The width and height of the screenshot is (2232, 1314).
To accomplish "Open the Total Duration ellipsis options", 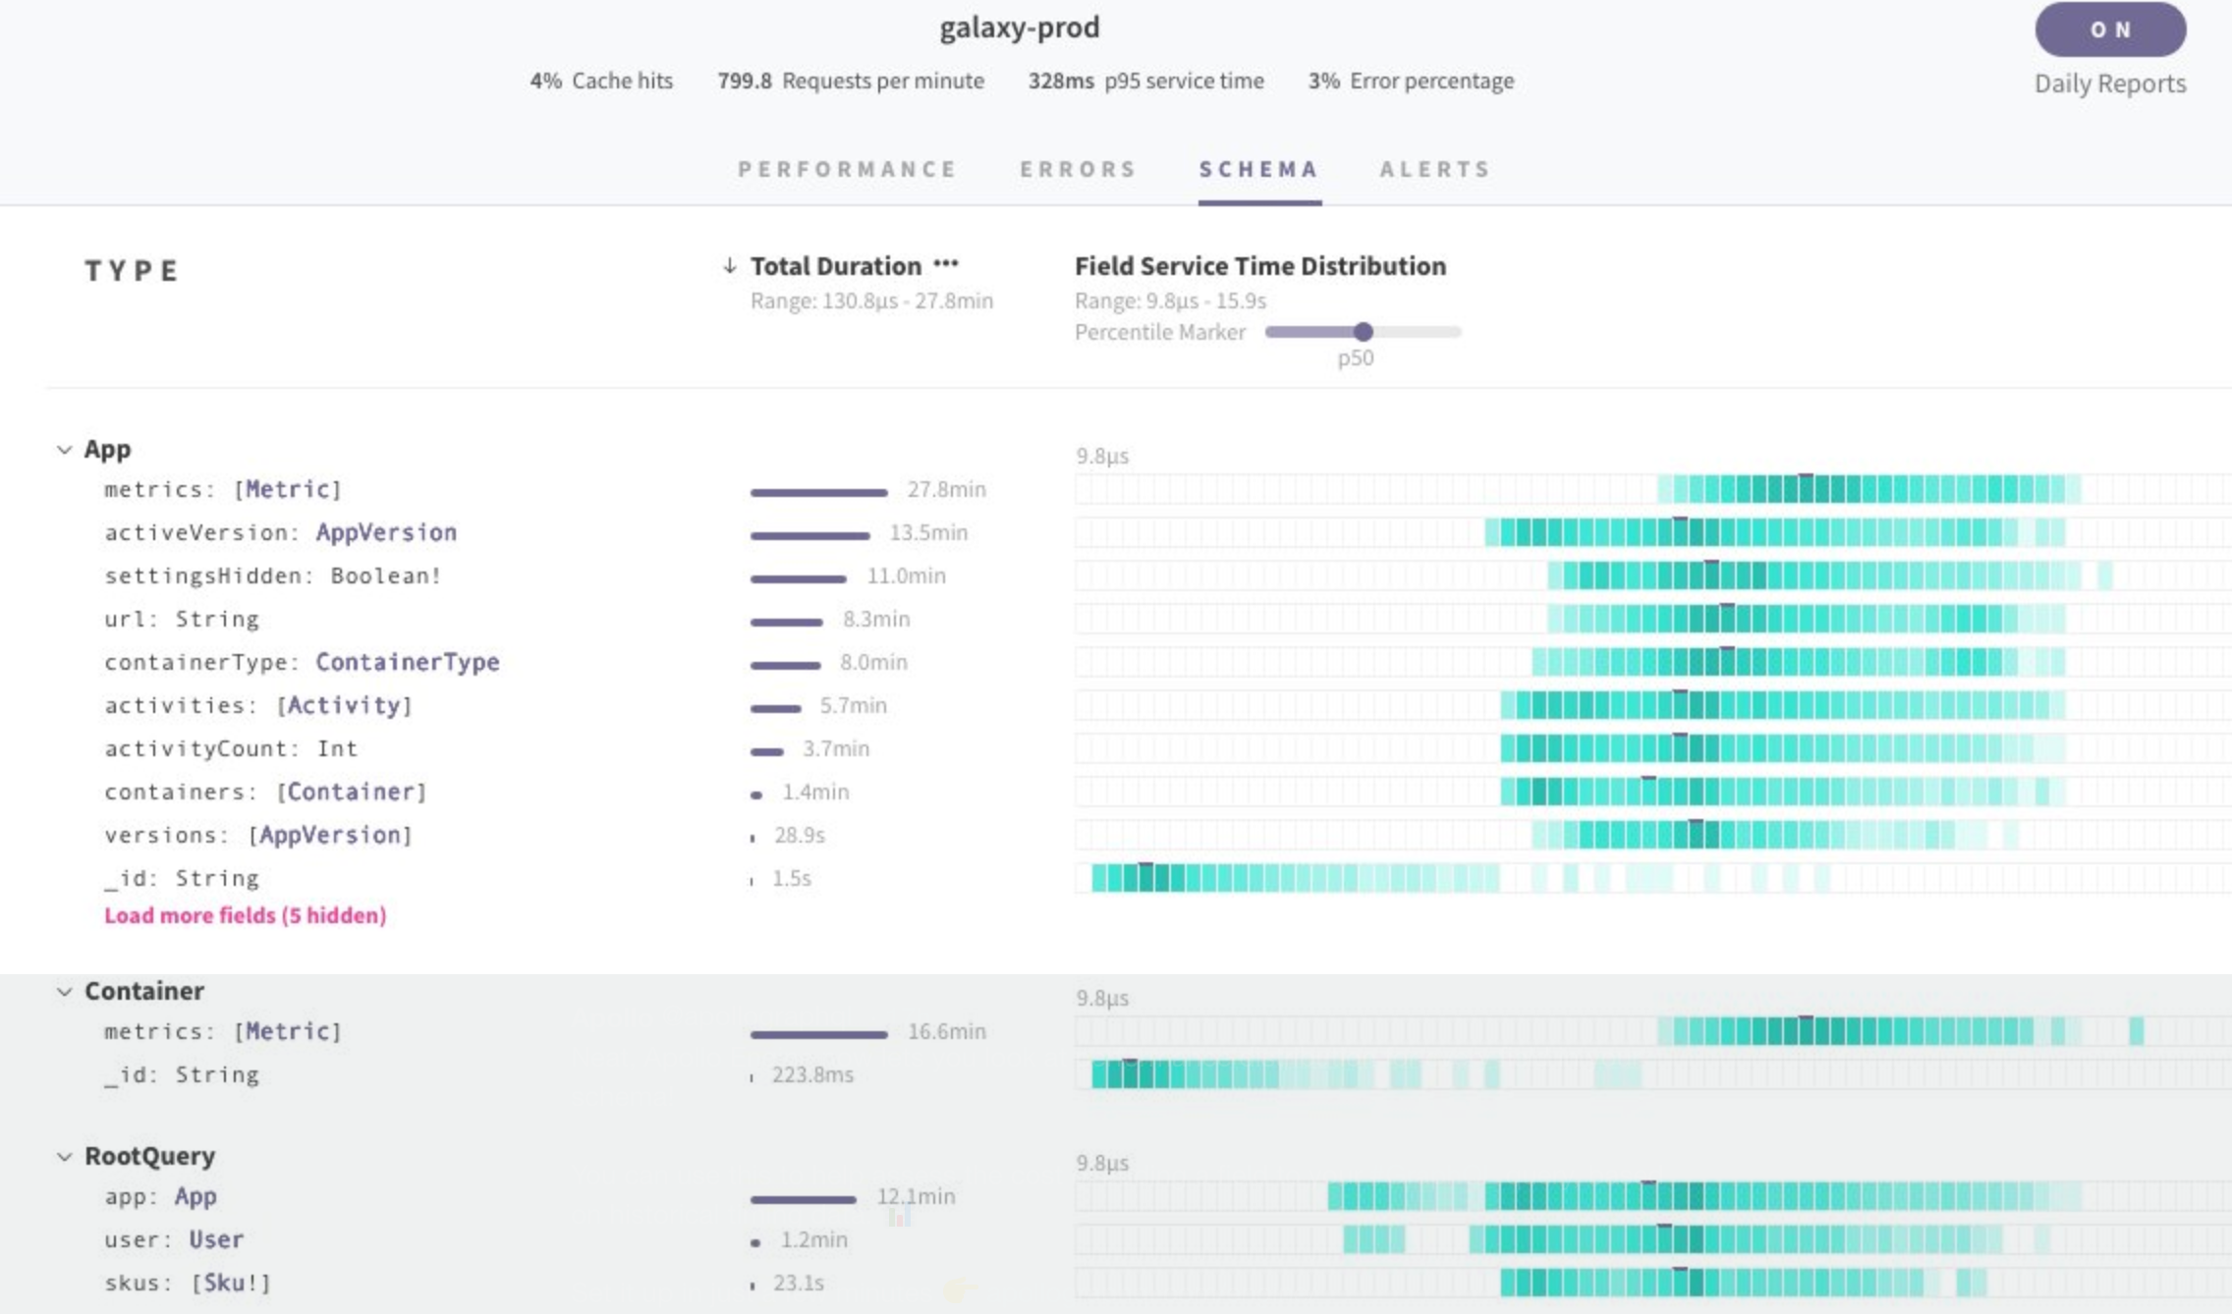I will click(945, 264).
